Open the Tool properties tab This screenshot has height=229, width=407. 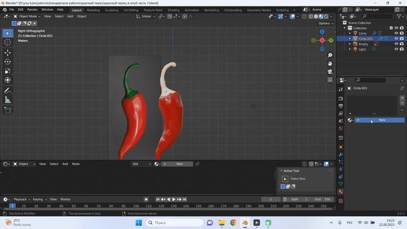click(341, 90)
